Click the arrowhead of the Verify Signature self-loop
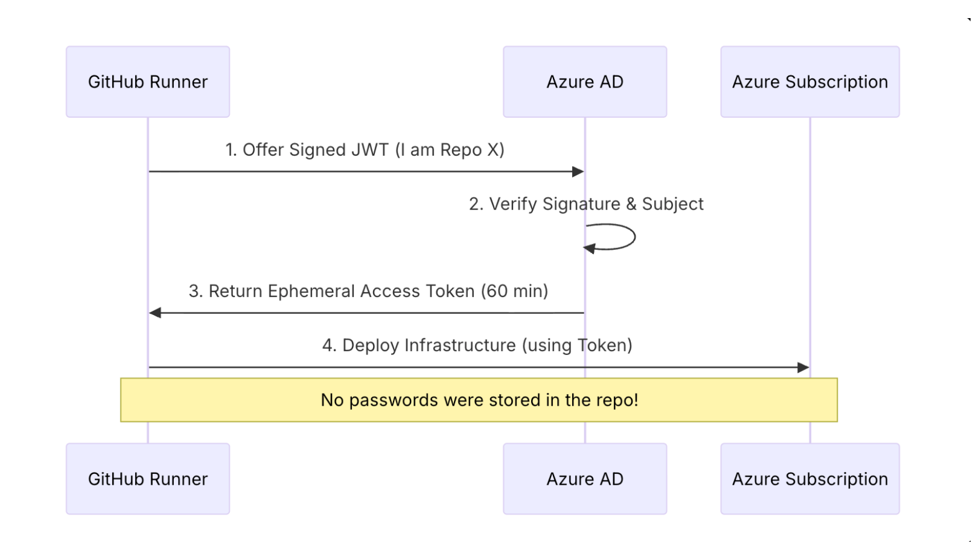Image resolution: width=973 pixels, height=542 pixels. 589,248
